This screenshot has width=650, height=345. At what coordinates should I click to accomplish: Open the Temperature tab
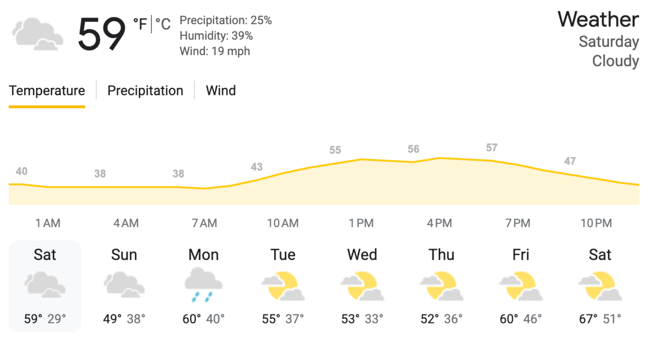[47, 91]
